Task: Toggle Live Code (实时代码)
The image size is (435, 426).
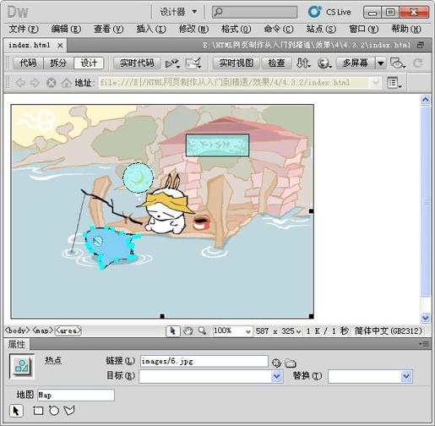Action: tap(137, 63)
